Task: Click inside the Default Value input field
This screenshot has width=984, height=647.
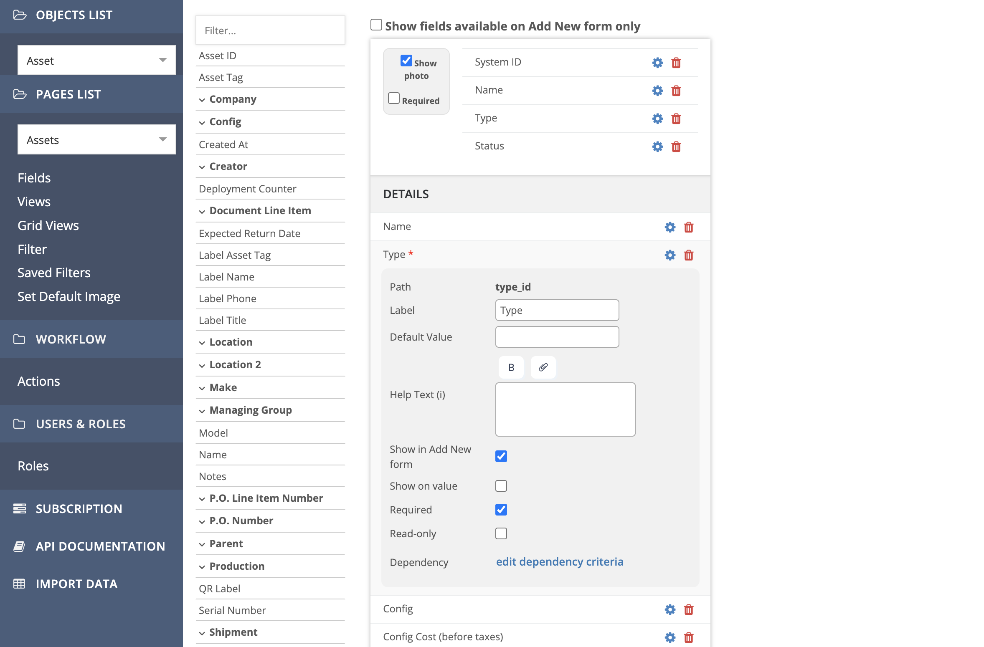Action: click(557, 336)
